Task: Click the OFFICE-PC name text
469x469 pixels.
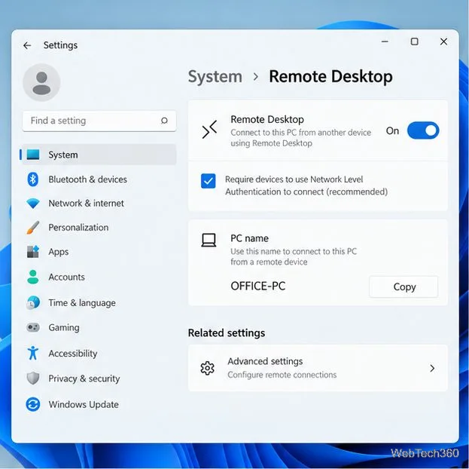Action: point(257,287)
